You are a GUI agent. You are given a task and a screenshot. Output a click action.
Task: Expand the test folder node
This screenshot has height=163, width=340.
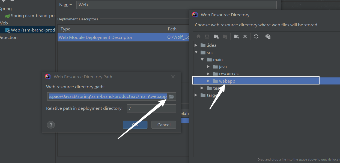(202, 88)
